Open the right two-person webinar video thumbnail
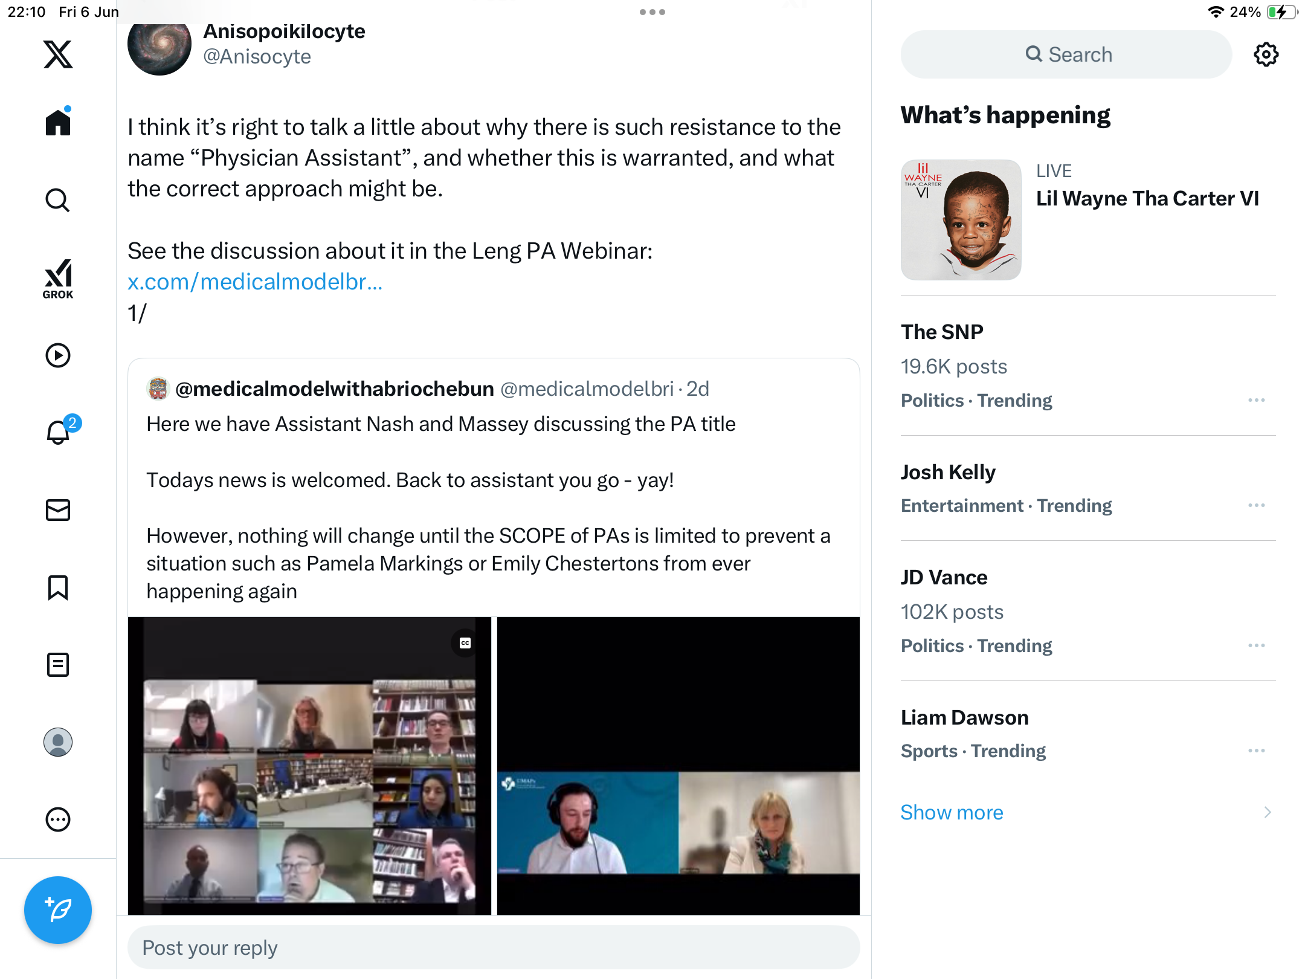This screenshot has width=1305, height=979. (678, 766)
